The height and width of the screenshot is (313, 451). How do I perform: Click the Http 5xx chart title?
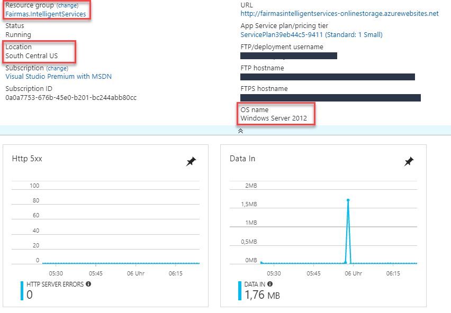pyautogui.click(x=27, y=159)
